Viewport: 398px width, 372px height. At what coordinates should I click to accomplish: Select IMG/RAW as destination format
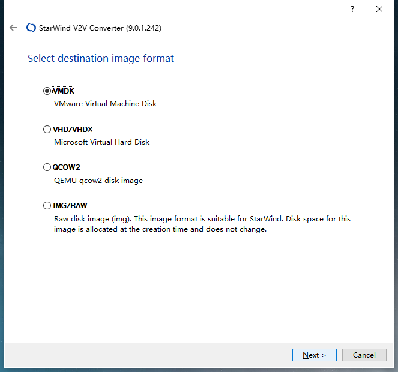tap(47, 206)
